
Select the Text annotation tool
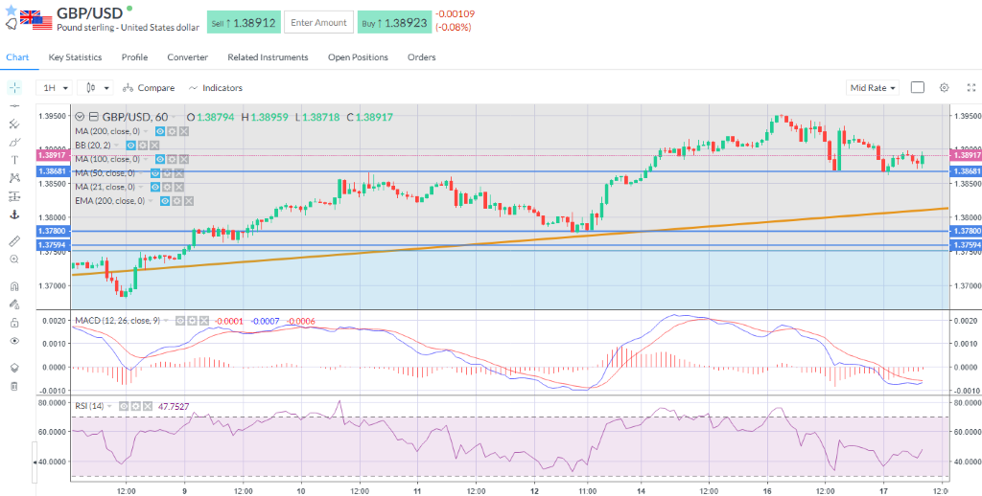14,159
